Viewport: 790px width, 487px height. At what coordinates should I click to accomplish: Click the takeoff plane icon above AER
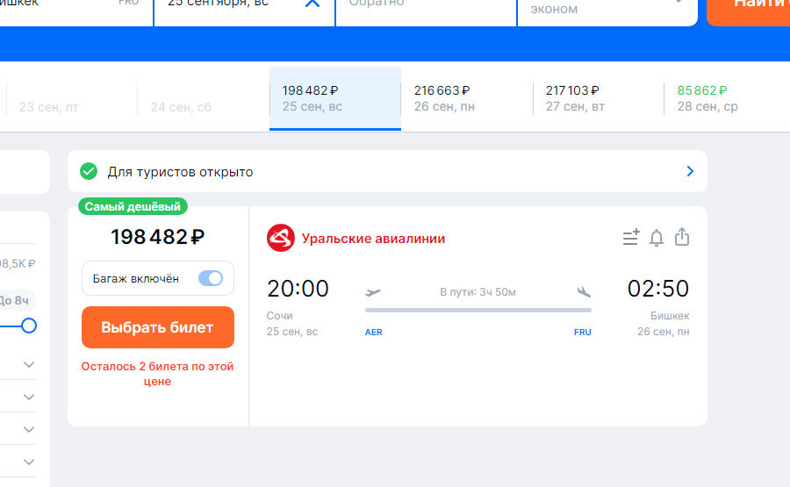point(373,292)
